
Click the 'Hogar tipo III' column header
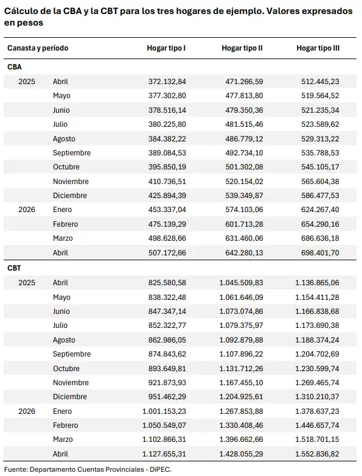click(x=318, y=48)
